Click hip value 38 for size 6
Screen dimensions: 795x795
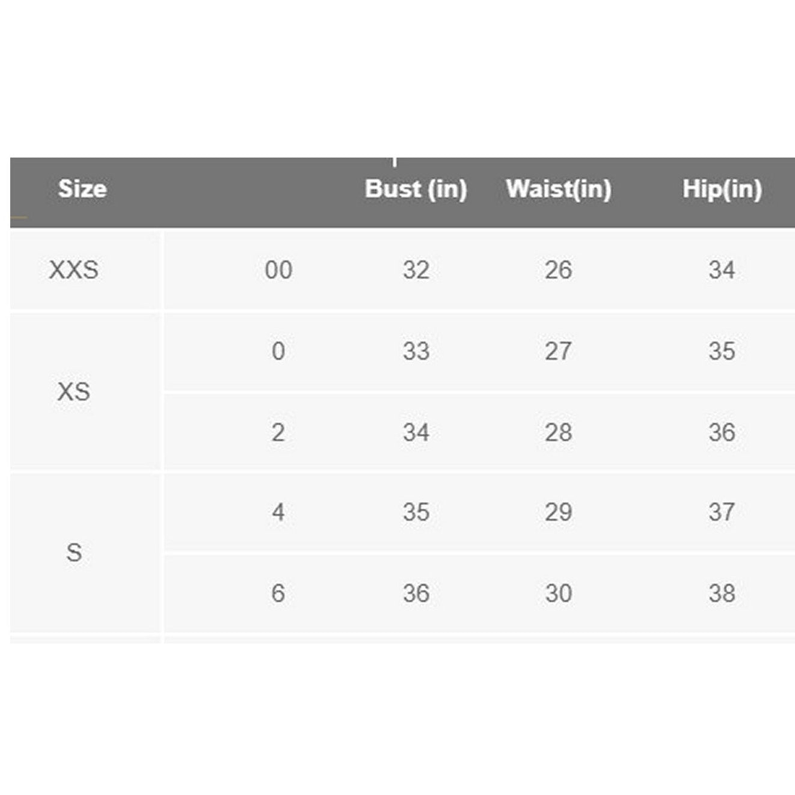coord(722,594)
